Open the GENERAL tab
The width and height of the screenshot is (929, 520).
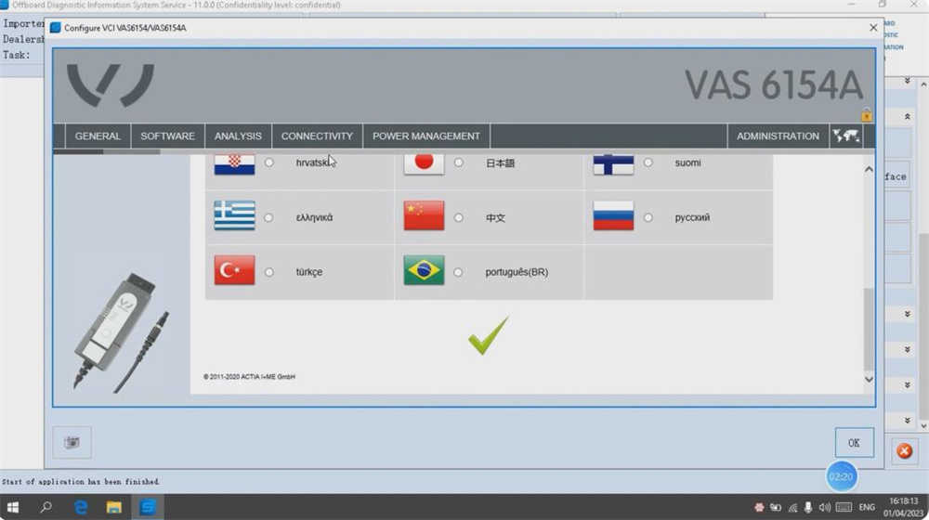(x=98, y=136)
